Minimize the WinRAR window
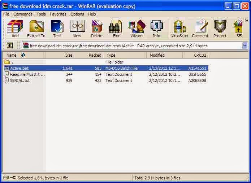 point(228,6)
